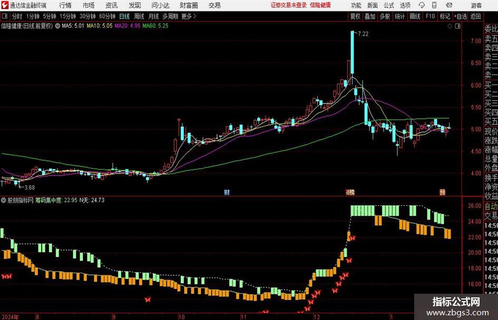
Task: Open the 财富圈 menu
Action: coord(189,5)
